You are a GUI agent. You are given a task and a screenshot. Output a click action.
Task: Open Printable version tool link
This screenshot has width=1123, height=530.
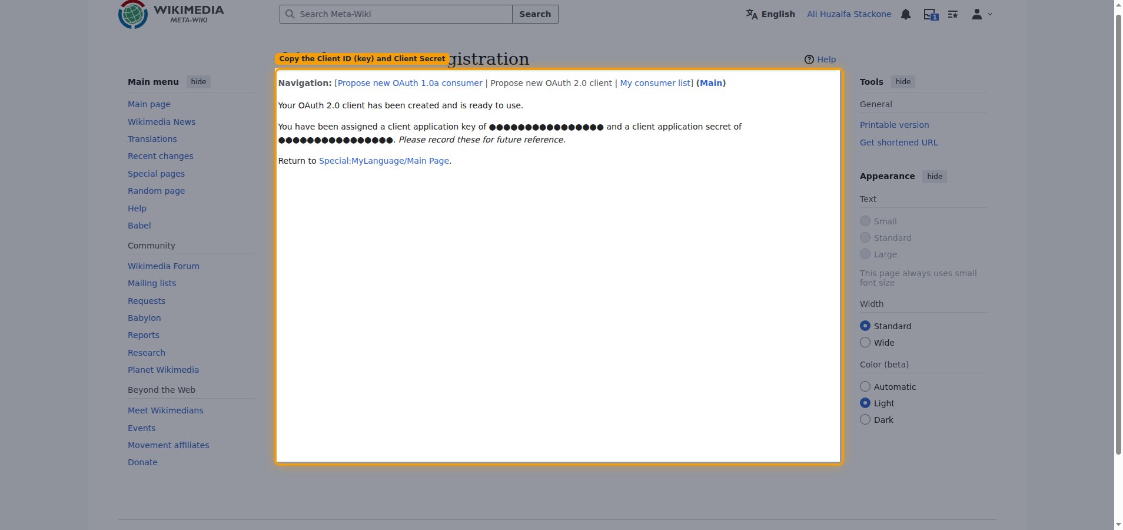click(x=894, y=125)
